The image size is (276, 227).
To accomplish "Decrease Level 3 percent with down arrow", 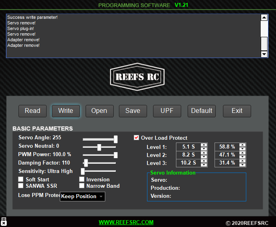I will coord(242,165).
